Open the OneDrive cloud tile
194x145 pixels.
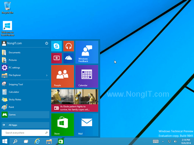tap(69, 58)
